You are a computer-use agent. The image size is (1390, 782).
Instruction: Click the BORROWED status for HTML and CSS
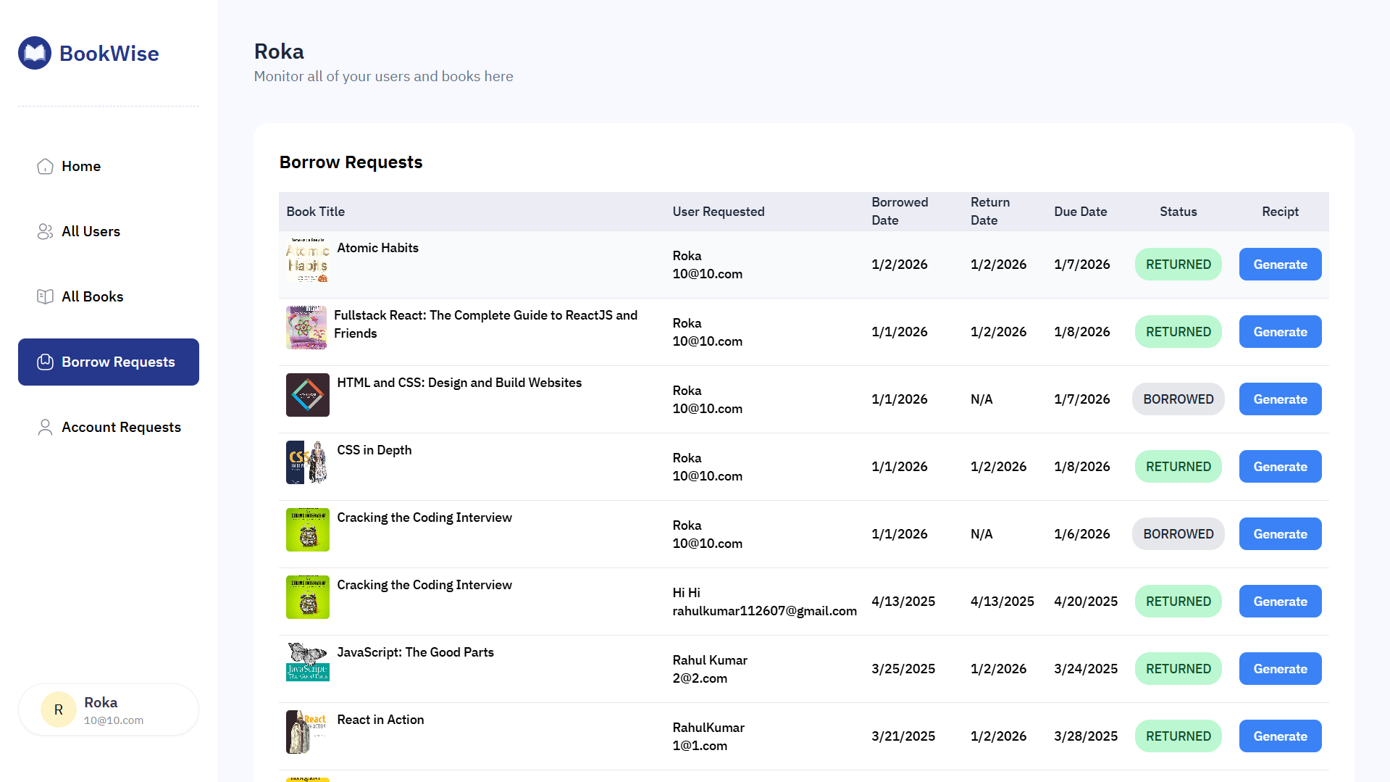1178,399
